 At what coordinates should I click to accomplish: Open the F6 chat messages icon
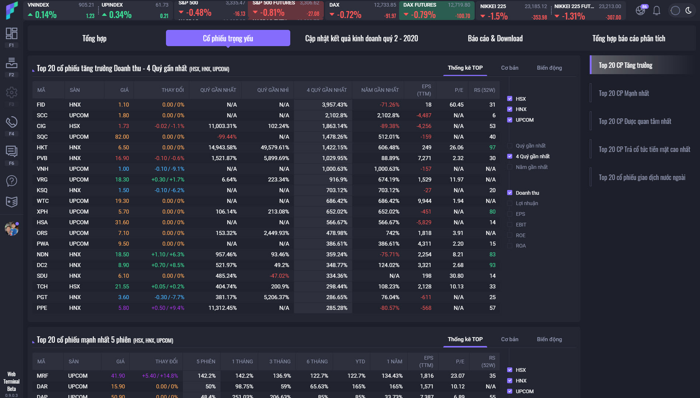11,151
